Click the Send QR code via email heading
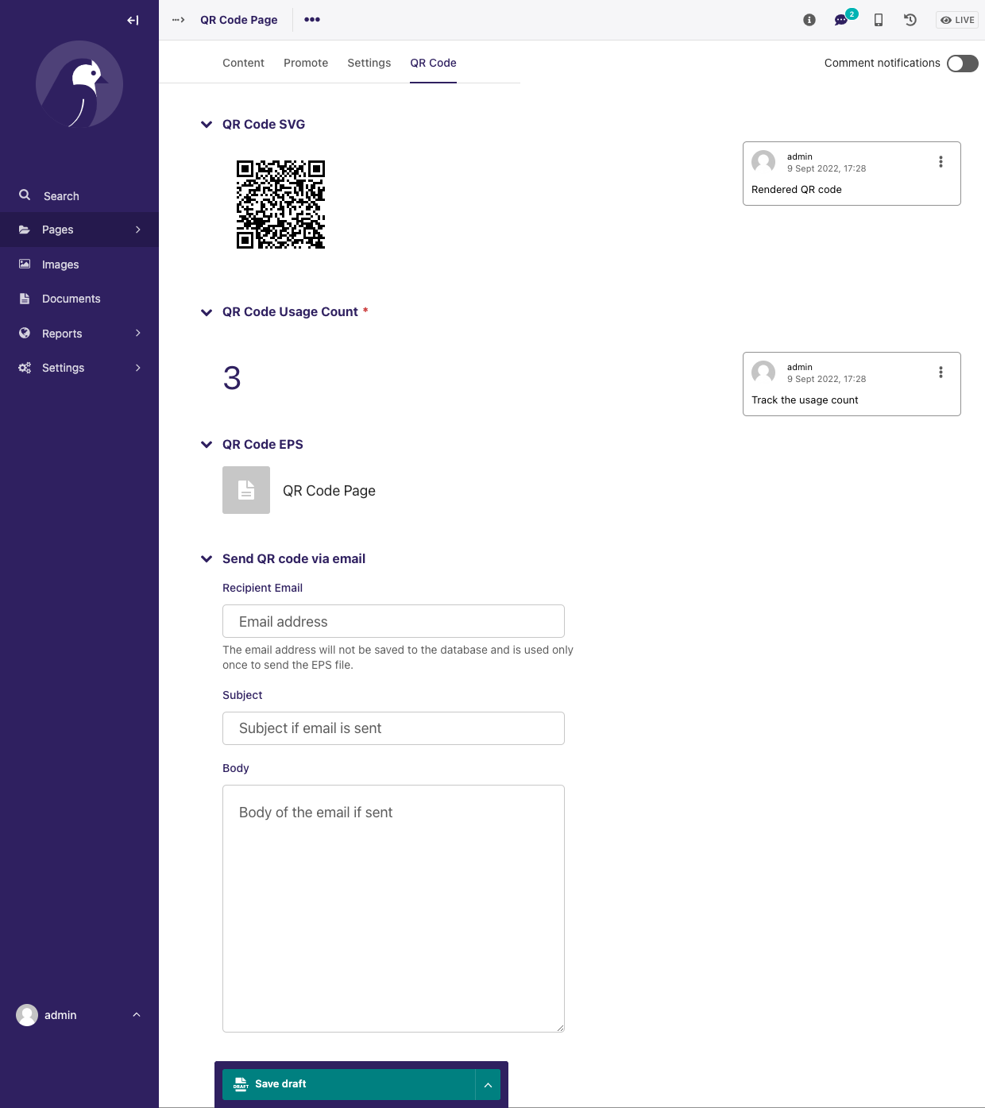Viewport: 985px width, 1108px height. [294, 559]
